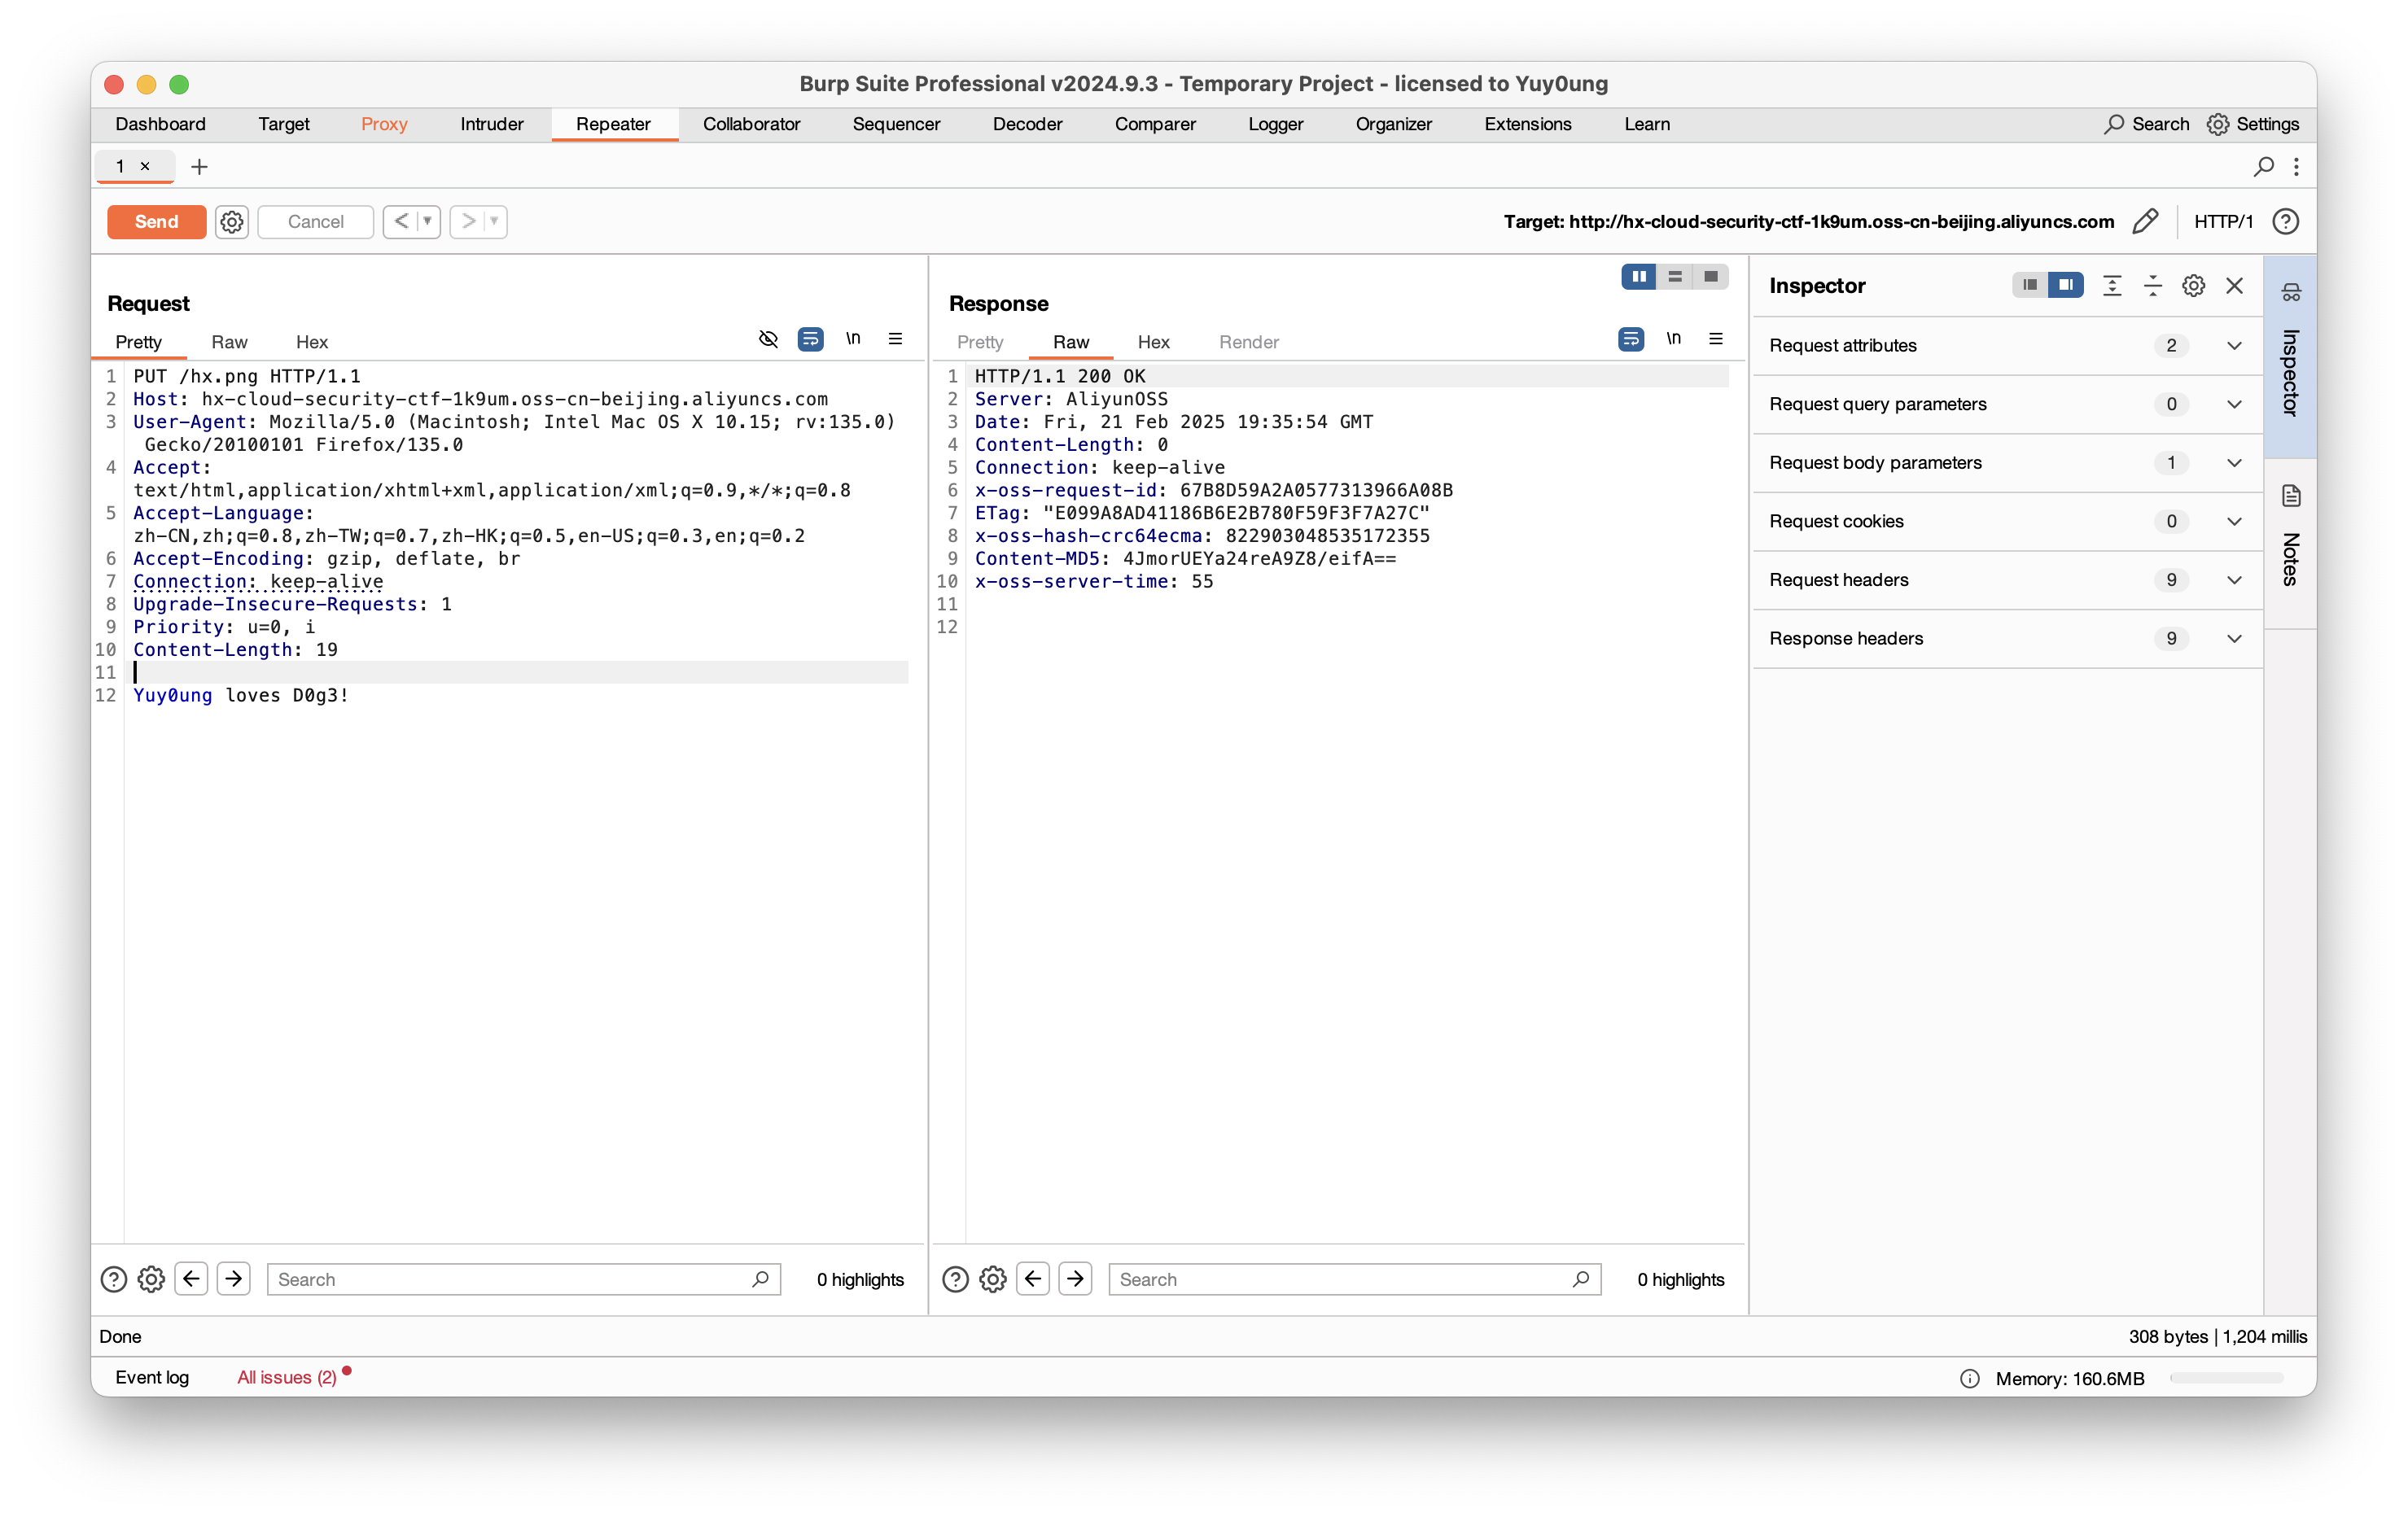Open the history back dropdown arrow

pos(427,221)
